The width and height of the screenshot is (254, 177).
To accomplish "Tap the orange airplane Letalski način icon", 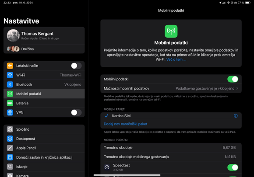I will click(10, 66).
